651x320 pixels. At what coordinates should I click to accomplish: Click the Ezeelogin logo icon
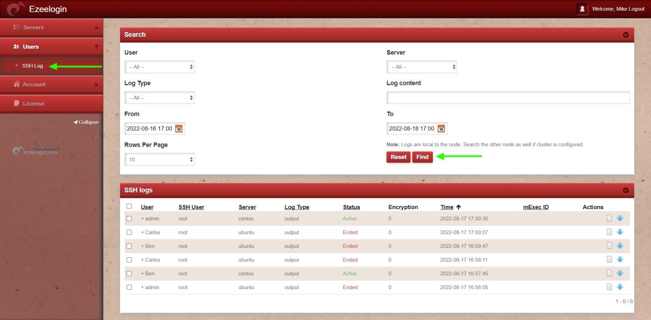point(15,9)
